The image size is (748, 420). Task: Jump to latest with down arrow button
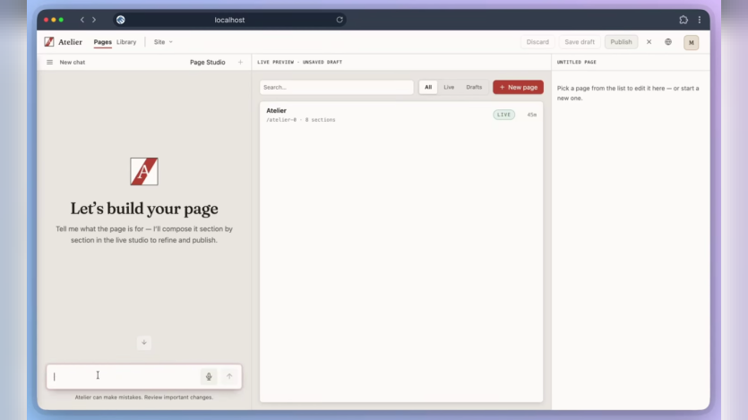coord(144,342)
